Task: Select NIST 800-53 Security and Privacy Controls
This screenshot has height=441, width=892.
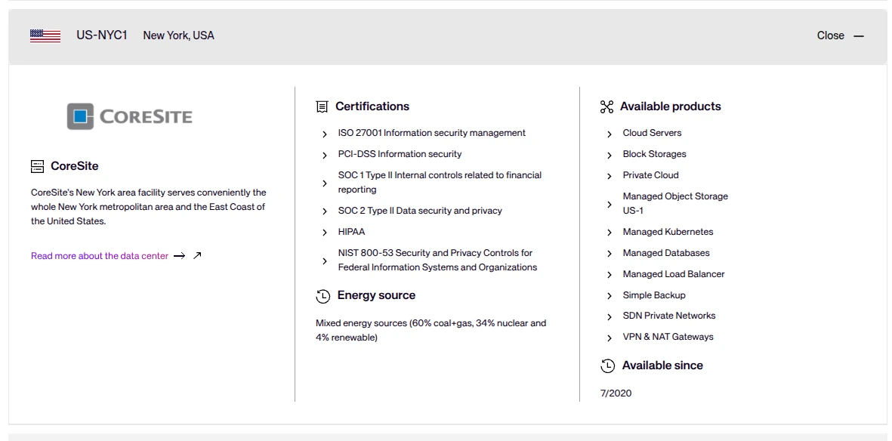Action: pos(437,260)
